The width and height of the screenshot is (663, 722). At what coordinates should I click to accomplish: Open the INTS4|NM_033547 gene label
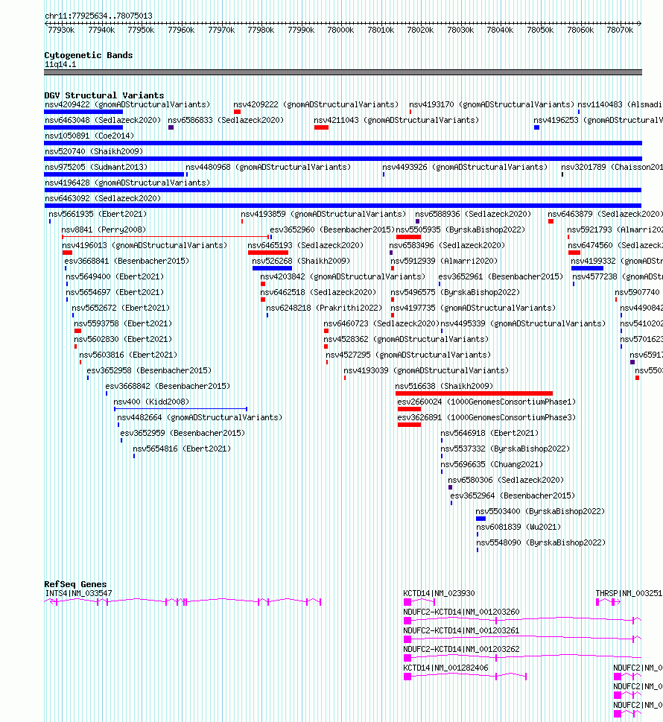click(78, 594)
